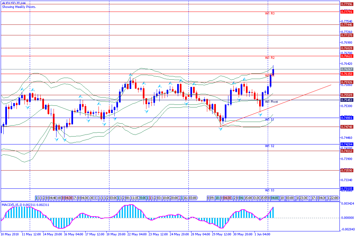Click the 0.76828 price tag
The height and width of the screenshot is (238, 357).
pyautogui.click(x=347, y=48)
